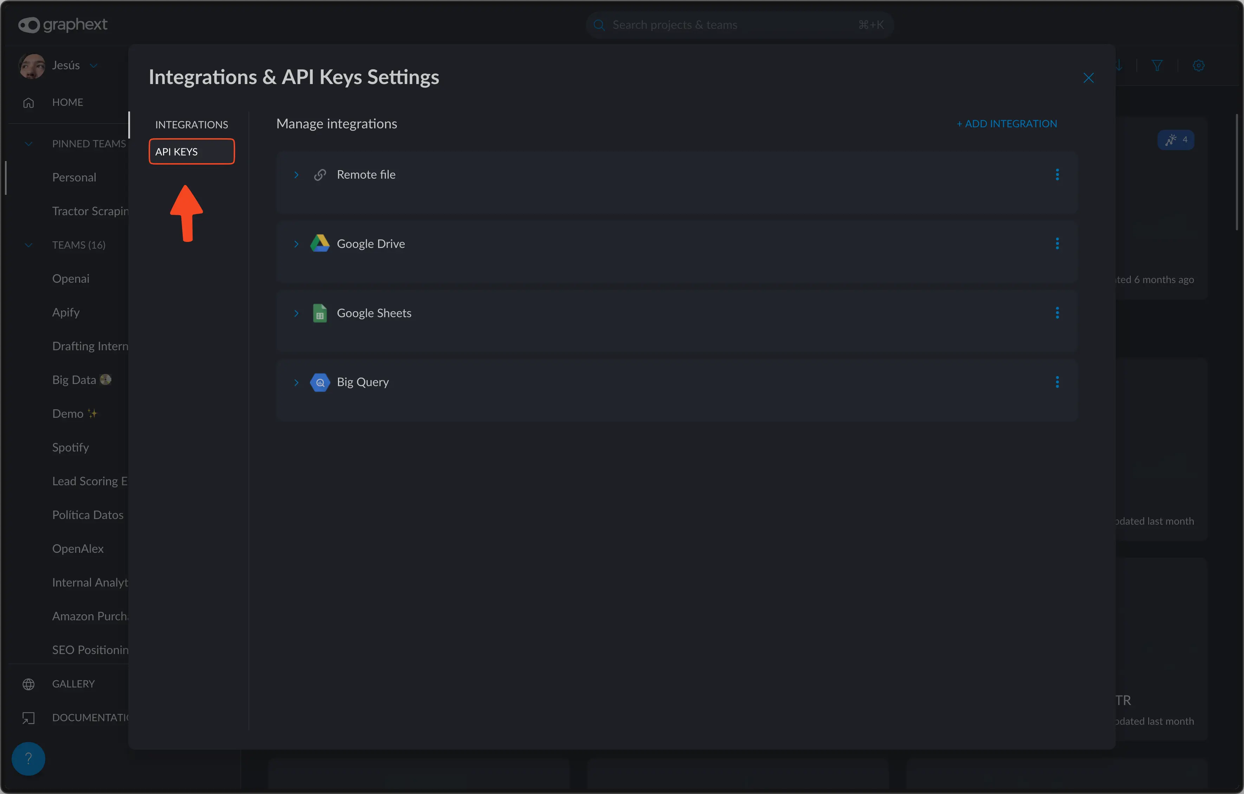Select the INTEGRATIONS tab
The width and height of the screenshot is (1244, 794).
point(191,124)
